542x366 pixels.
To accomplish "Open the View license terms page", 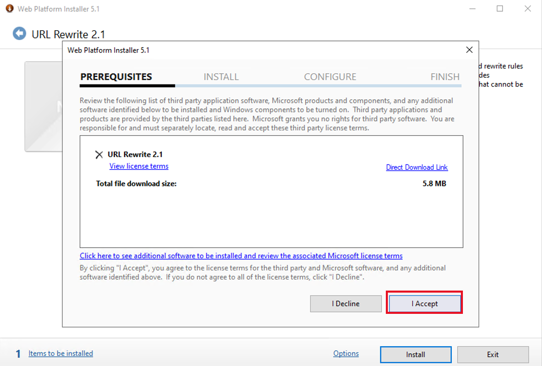I will click(x=138, y=166).
